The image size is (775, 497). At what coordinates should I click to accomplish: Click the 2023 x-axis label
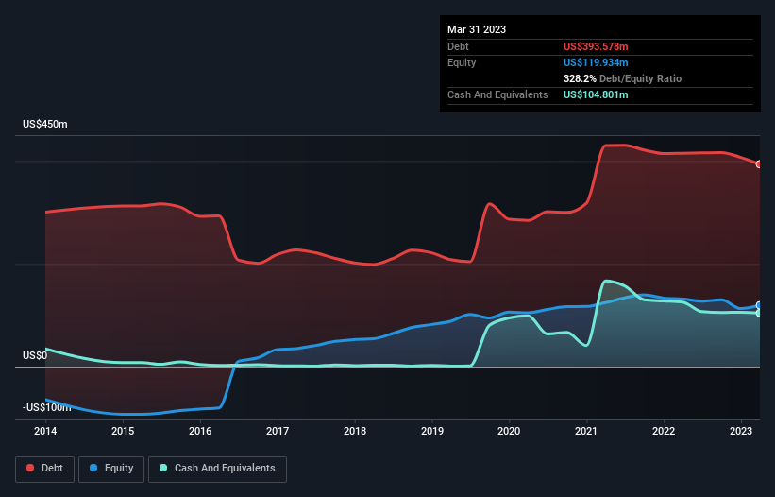tap(741, 431)
